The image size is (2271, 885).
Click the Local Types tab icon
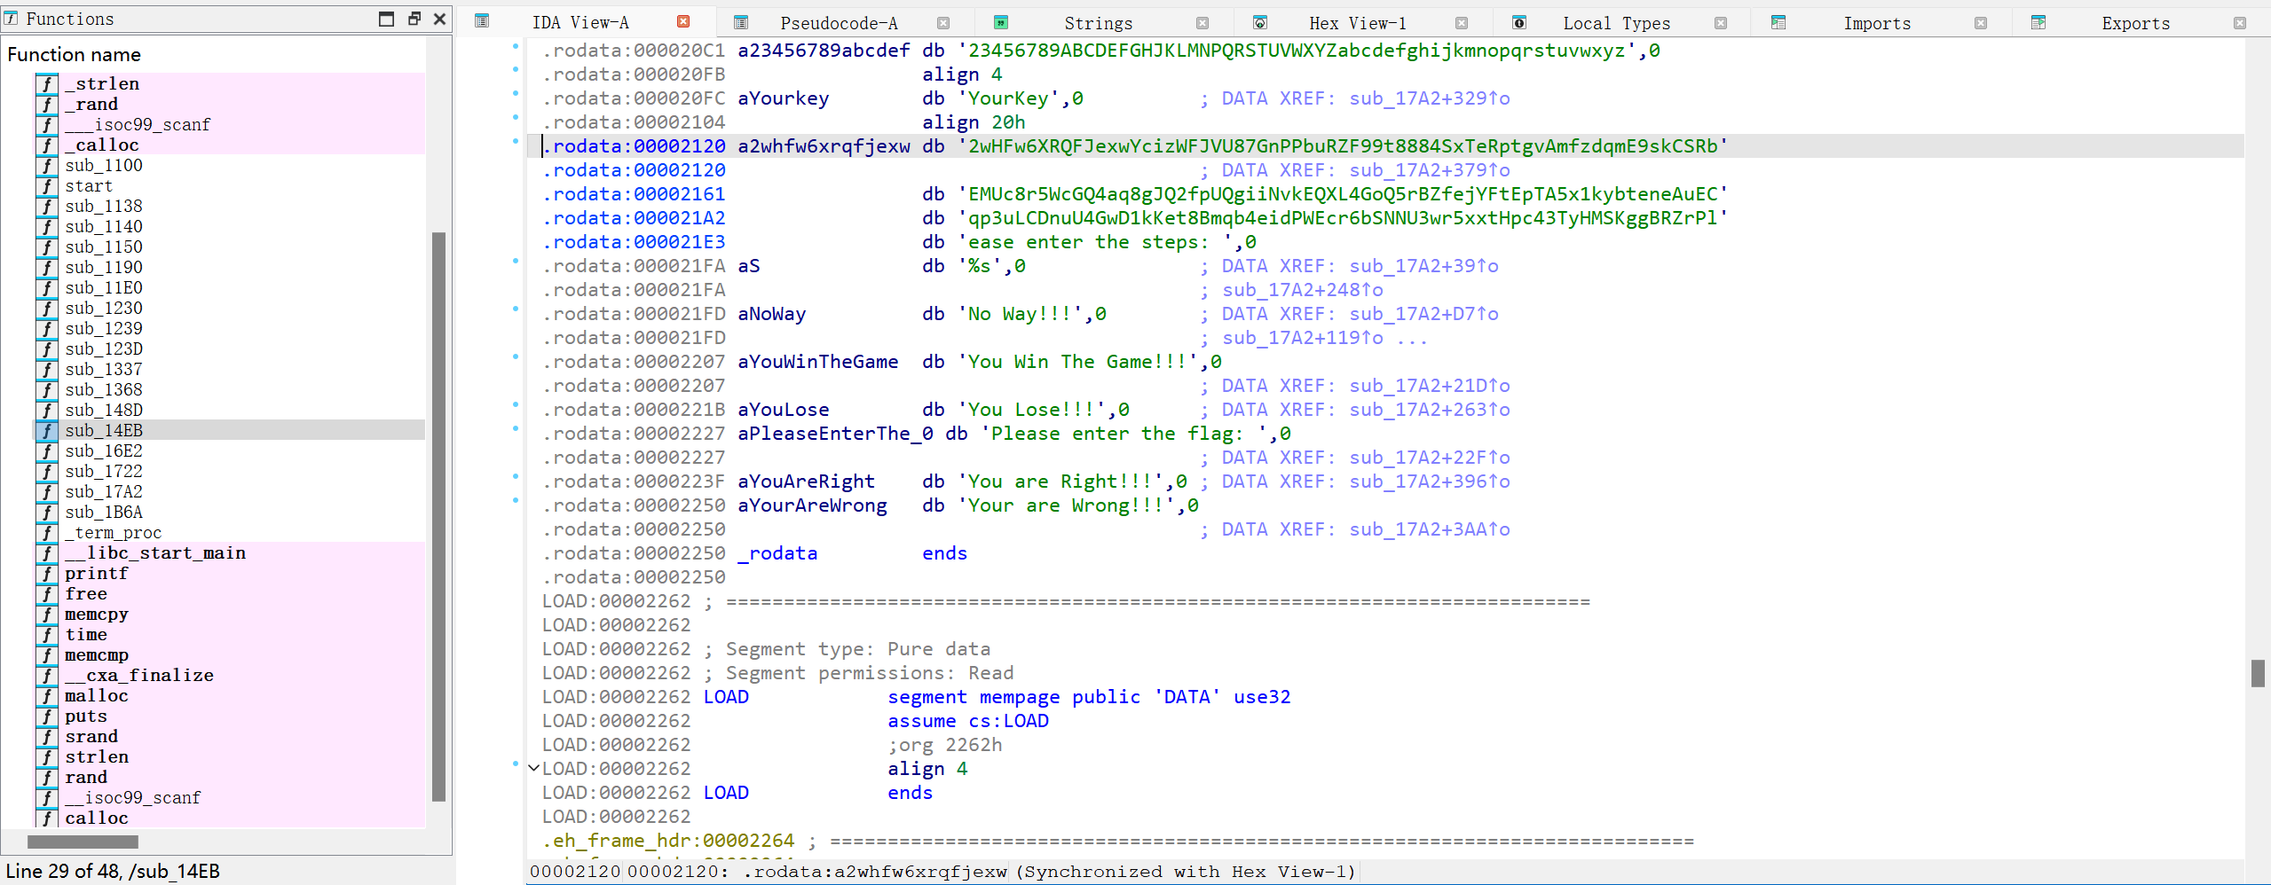(1518, 23)
